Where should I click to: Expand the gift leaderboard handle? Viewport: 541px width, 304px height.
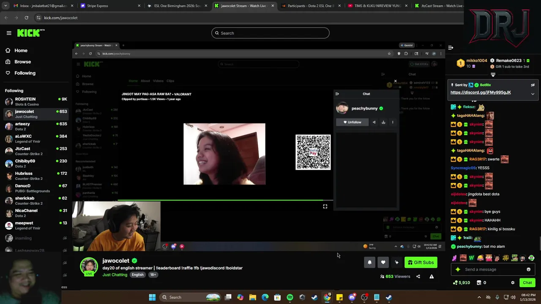(493, 75)
